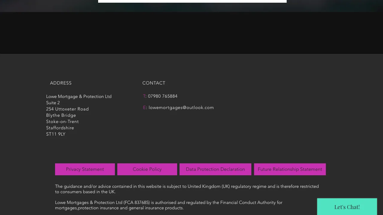
Task: Click the postcode ST11 9LY
Action: point(56,134)
